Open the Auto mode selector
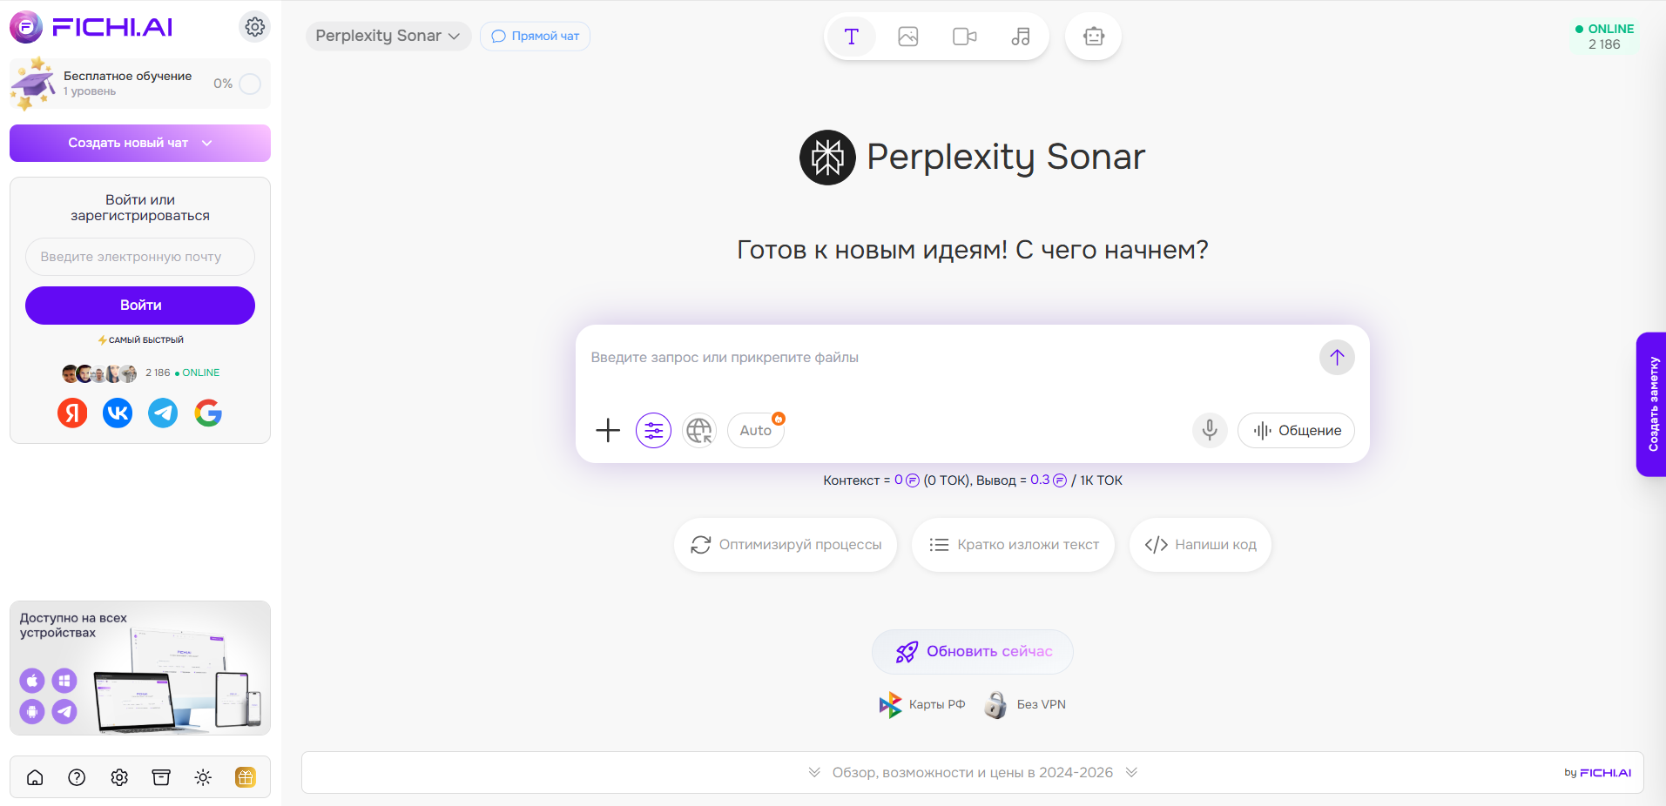Image resolution: width=1666 pixels, height=806 pixels. [x=756, y=430]
